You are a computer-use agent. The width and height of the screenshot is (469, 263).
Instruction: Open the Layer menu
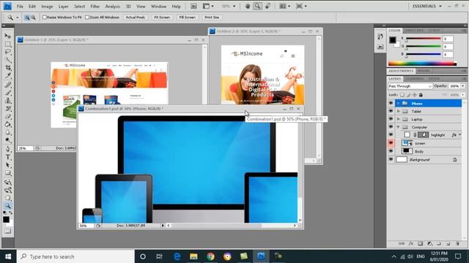[64, 6]
